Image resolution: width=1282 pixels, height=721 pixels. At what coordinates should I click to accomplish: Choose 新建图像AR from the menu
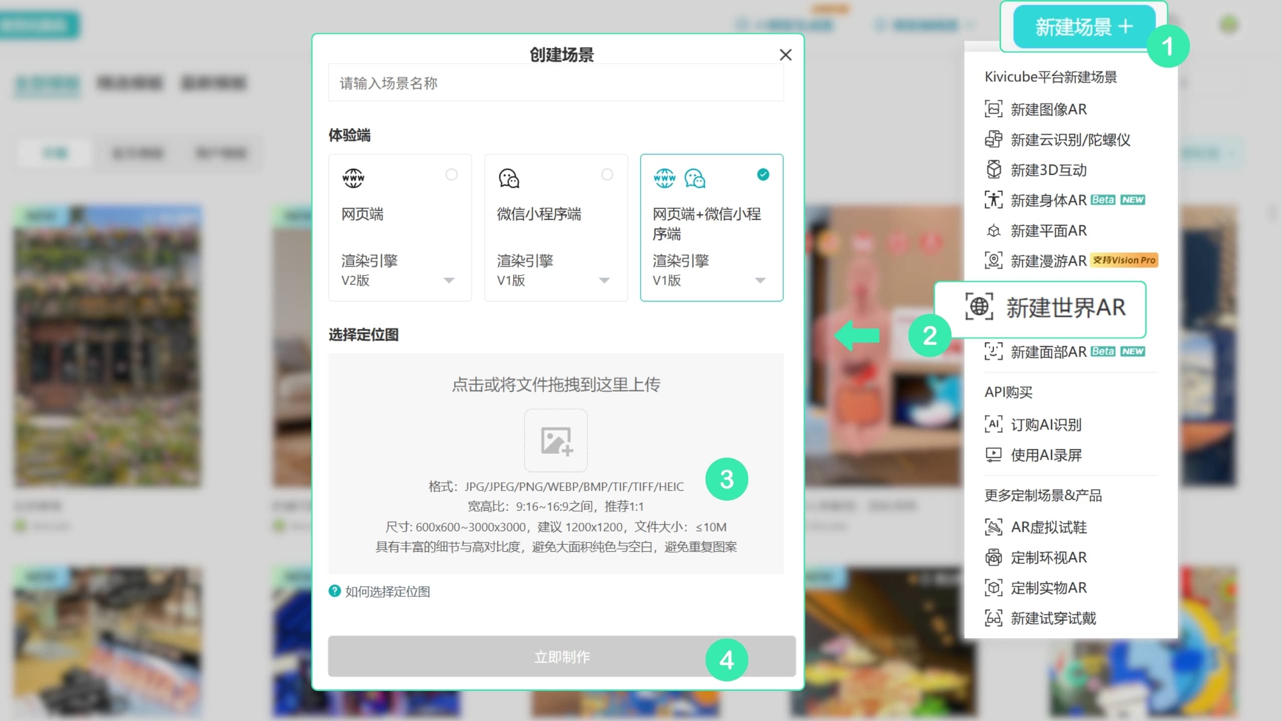1049,109
